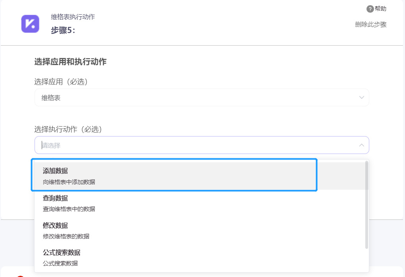Click the action list vertical scrollbar
The image size is (405, 277).
[x=366, y=205]
